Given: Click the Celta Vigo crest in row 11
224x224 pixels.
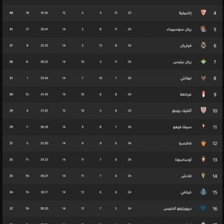Looking at the screenshot, I should 203,127.
